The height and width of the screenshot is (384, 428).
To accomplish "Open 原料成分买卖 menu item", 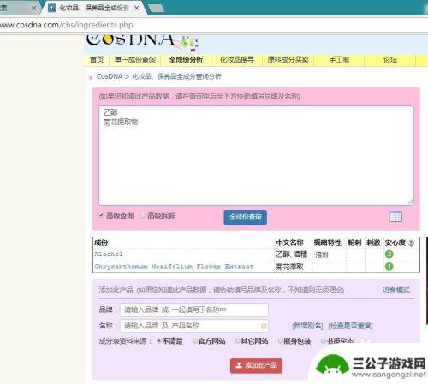I will (x=288, y=60).
